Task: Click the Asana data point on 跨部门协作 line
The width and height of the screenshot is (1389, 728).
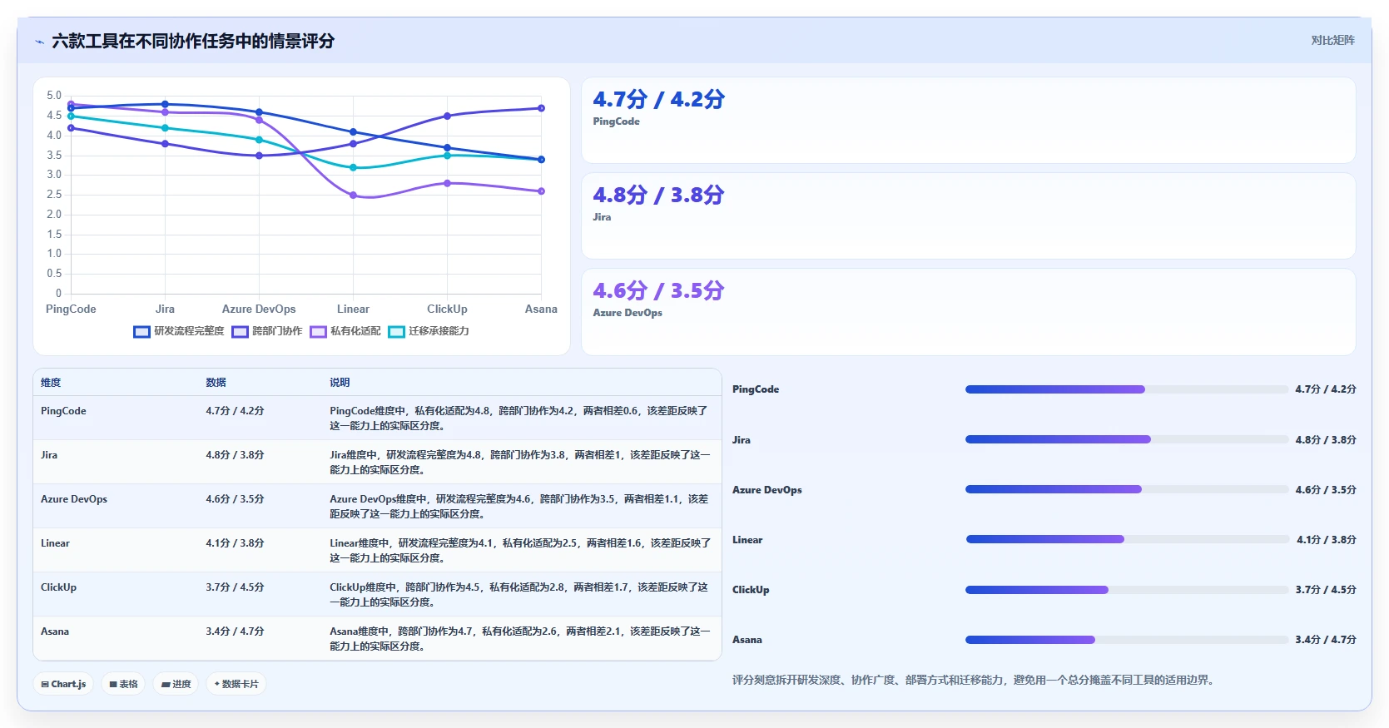Action: 541,108
